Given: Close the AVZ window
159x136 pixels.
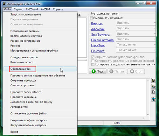Looking at the screenshot, I should (151, 3).
